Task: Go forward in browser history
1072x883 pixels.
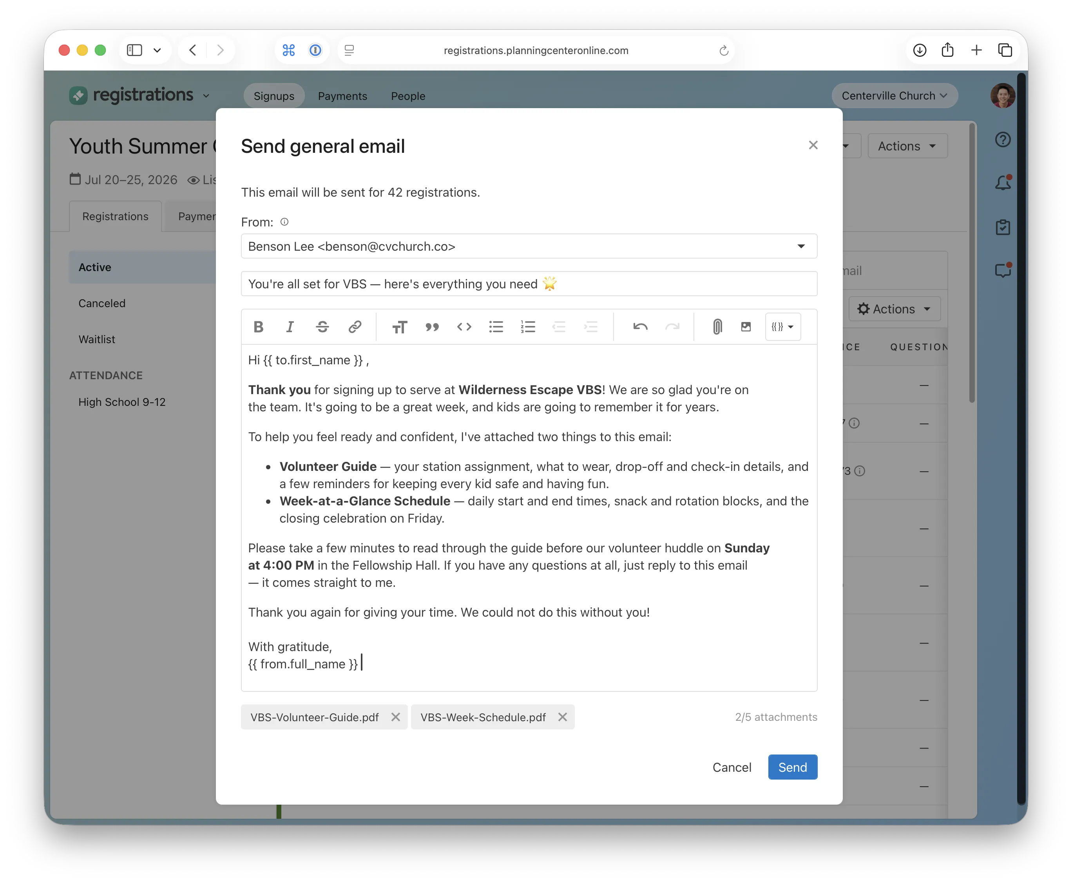Action: pyautogui.click(x=220, y=50)
